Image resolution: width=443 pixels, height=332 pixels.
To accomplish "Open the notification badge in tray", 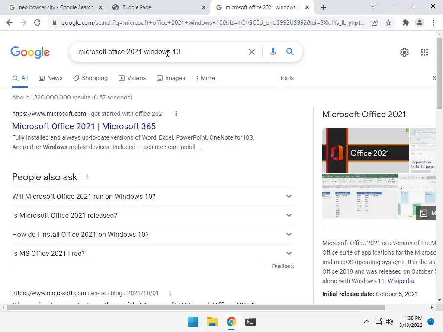I will click(430, 322).
